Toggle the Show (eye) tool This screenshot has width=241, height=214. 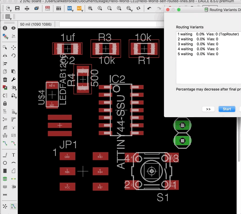click(x=13, y=28)
